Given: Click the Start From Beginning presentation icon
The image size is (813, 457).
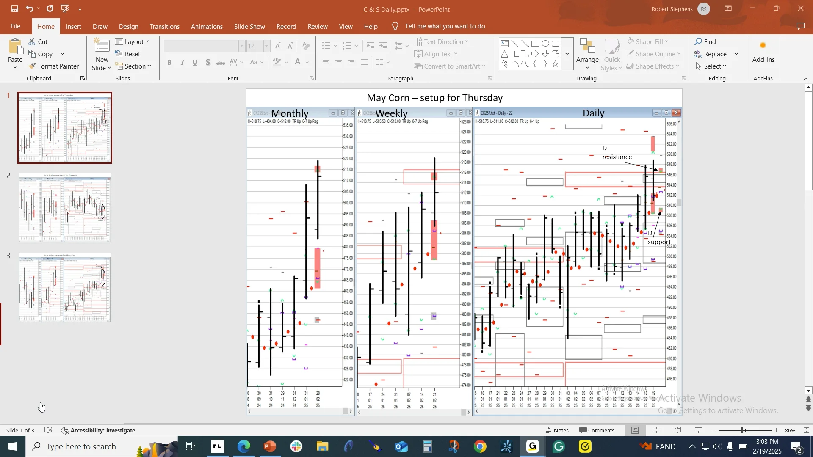Looking at the screenshot, I should [65, 8].
